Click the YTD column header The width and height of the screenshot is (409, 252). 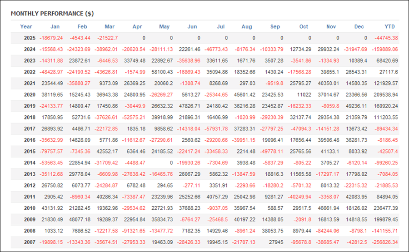coord(390,27)
